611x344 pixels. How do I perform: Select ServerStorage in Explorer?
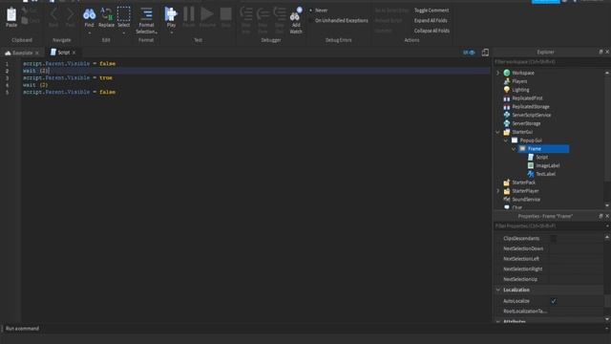click(x=526, y=123)
